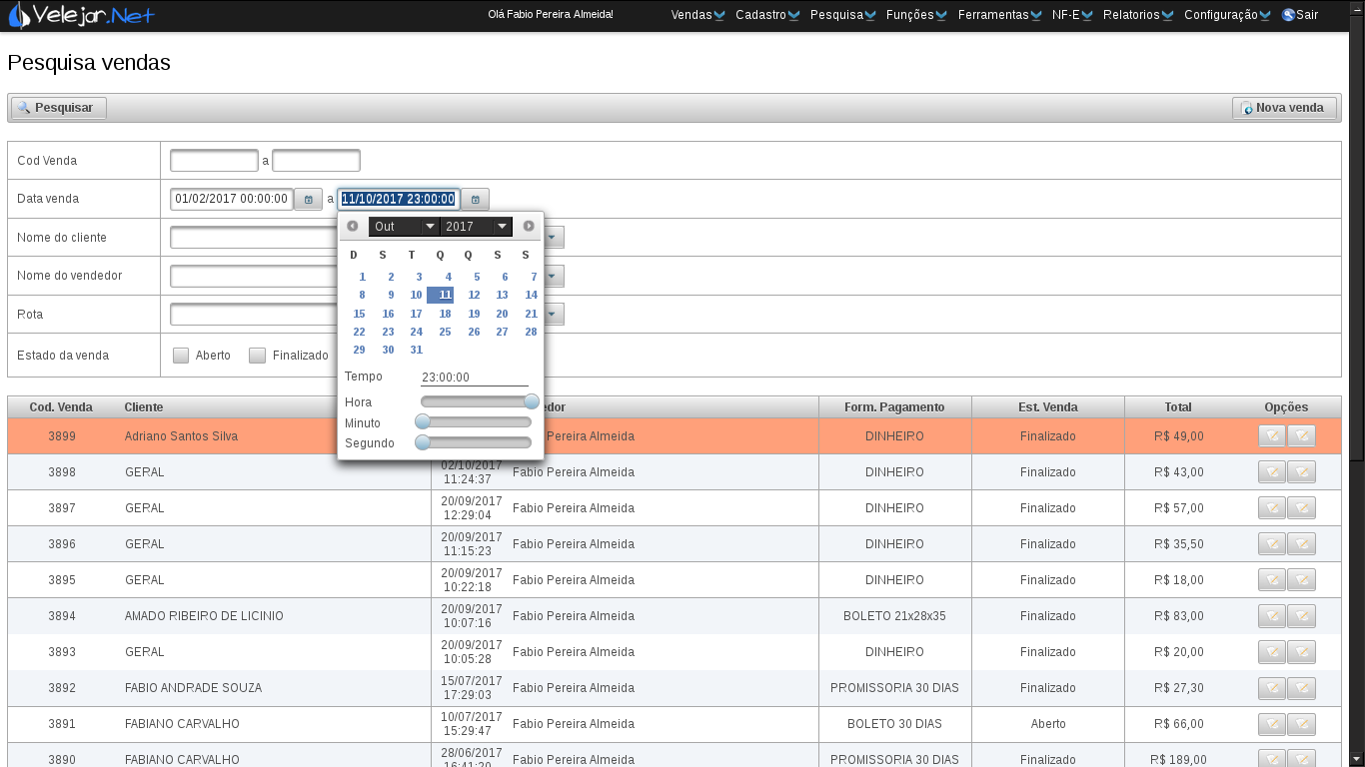The image size is (1365, 767).
Task: Click second options icon for sale 3895
Action: (1301, 580)
